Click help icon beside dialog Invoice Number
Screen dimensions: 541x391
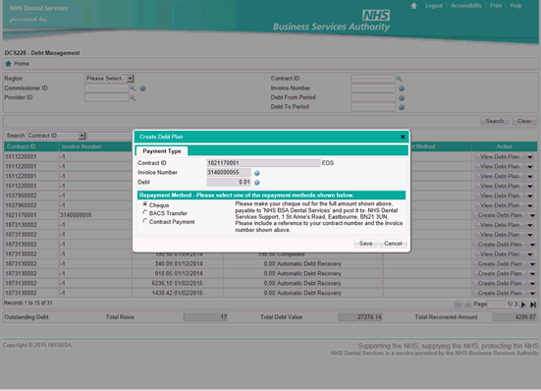(257, 173)
